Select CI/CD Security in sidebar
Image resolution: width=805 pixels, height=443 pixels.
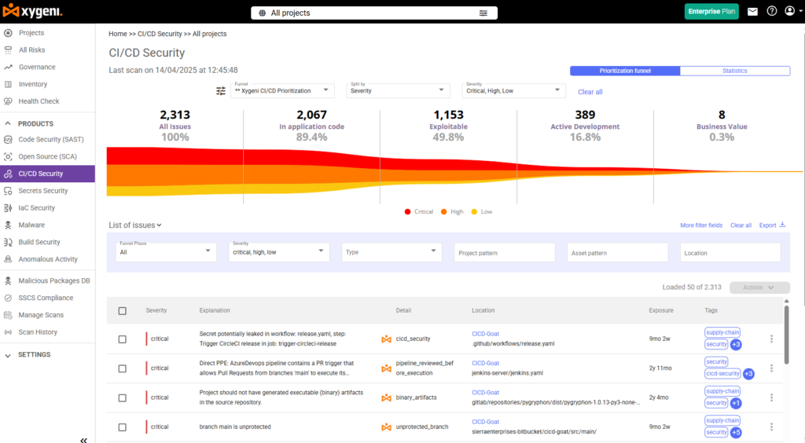(47, 174)
